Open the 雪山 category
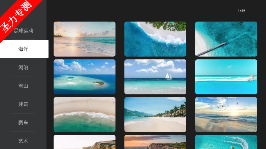This screenshot has width=266, height=149. (23, 86)
